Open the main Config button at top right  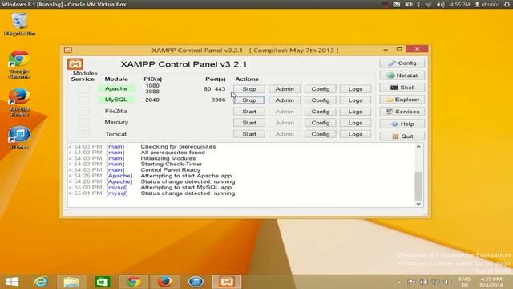[402, 63]
